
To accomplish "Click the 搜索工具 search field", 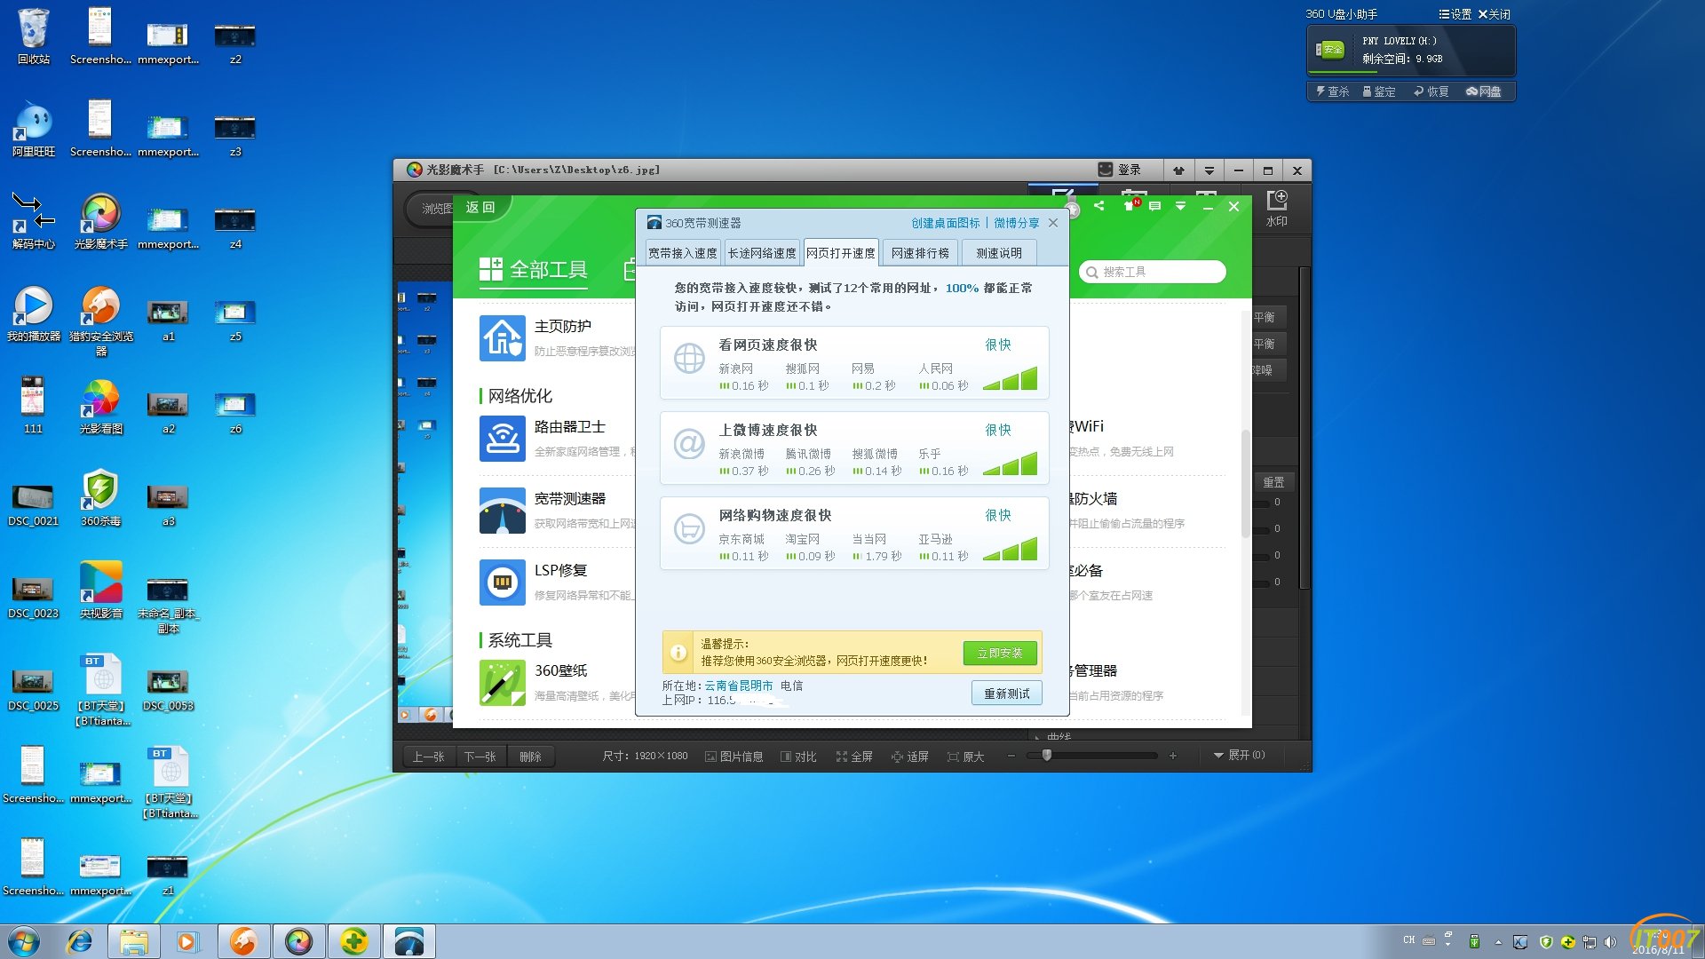I will (x=1153, y=272).
